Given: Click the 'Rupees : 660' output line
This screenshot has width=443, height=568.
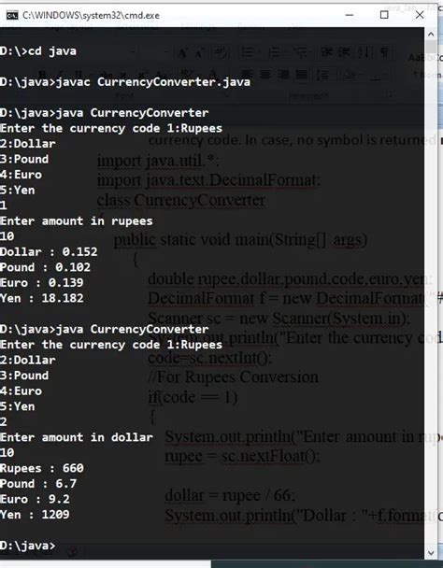Looking at the screenshot, I should pos(42,468).
